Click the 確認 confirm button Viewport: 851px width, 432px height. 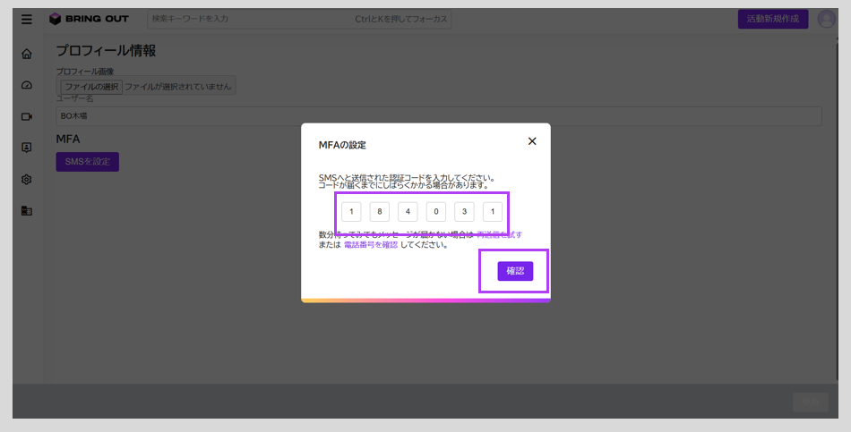tap(515, 271)
